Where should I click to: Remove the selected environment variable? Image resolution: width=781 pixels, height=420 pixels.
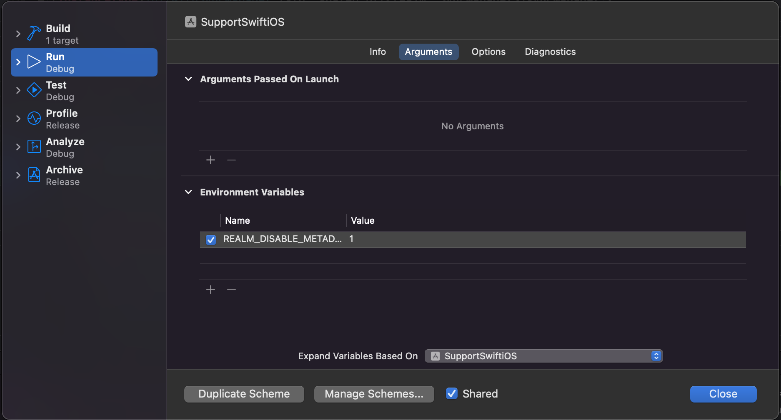coord(232,290)
